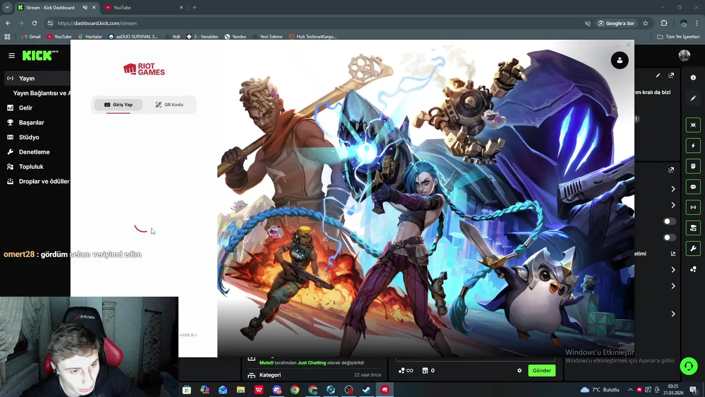Screen dimensions: 705x397
Task: Open Yayın Bağlantısı sub-item
Action: pyautogui.click(x=41, y=93)
